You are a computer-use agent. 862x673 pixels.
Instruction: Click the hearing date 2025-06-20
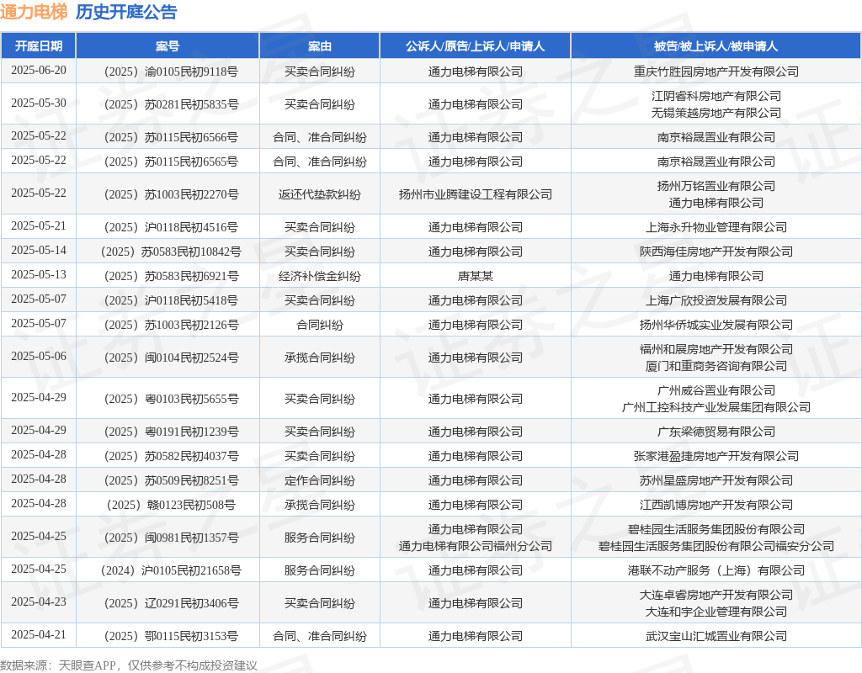(x=39, y=71)
